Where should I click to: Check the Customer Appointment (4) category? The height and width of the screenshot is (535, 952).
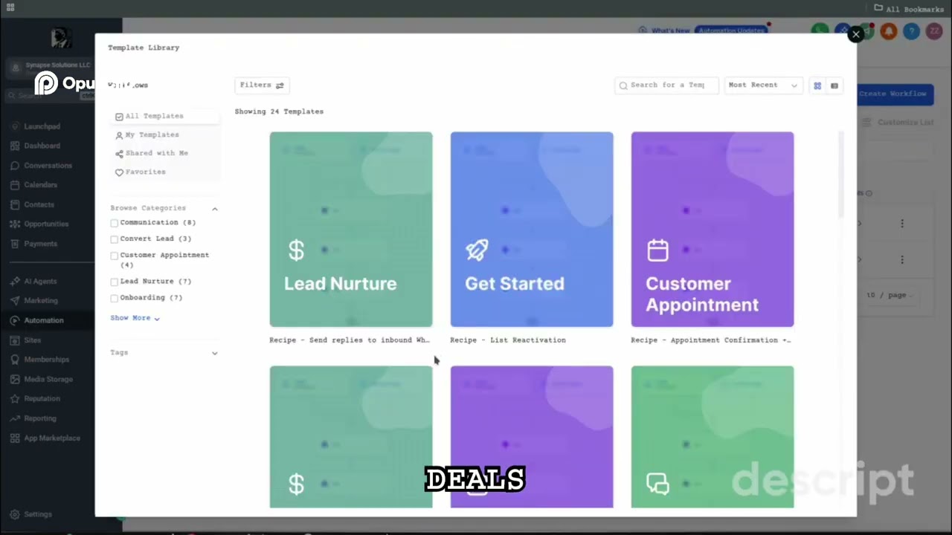tap(115, 256)
